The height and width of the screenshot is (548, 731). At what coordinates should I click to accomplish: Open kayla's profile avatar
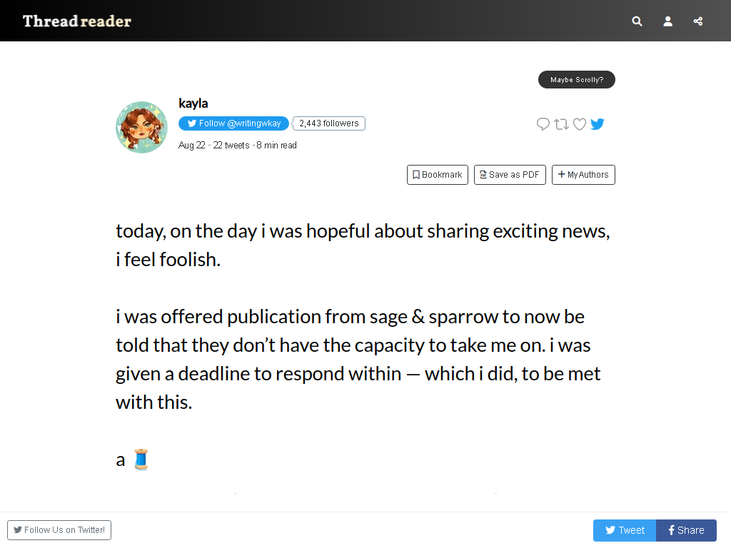(142, 127)
